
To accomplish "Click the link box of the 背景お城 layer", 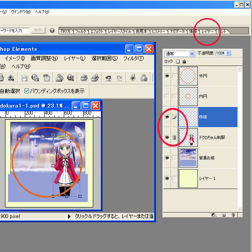I will point(174,158).
